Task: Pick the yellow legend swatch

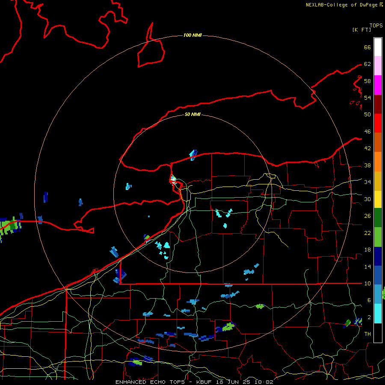Action: tap(378, 199)
